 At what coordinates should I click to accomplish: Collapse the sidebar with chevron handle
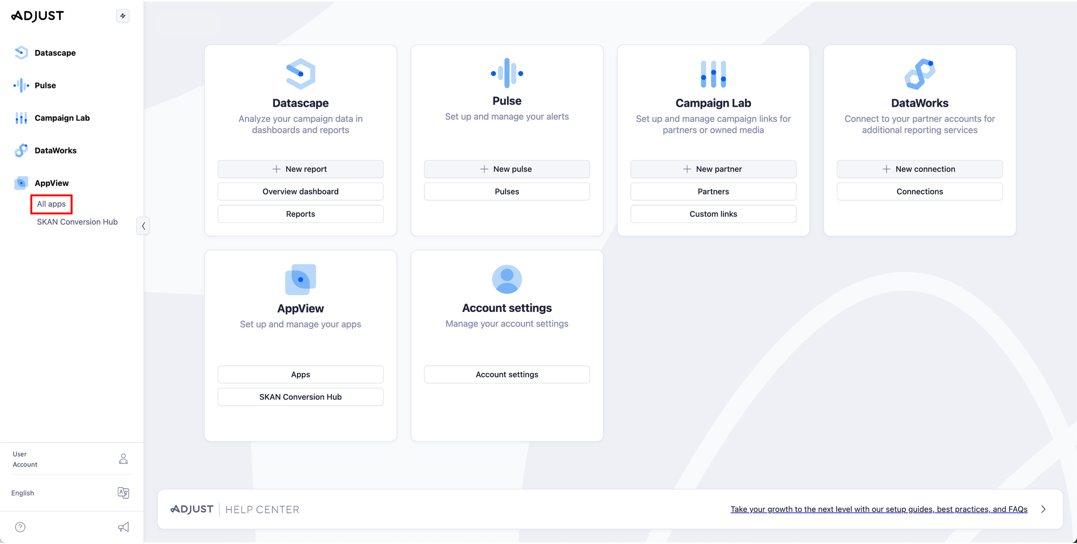coord(143,226)
